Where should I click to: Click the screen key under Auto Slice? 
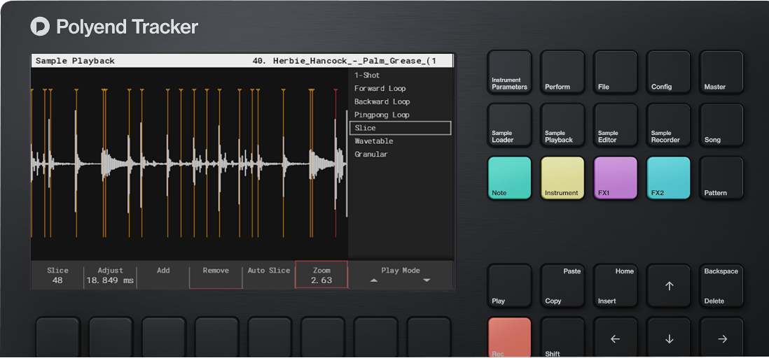tap(269, 337)
